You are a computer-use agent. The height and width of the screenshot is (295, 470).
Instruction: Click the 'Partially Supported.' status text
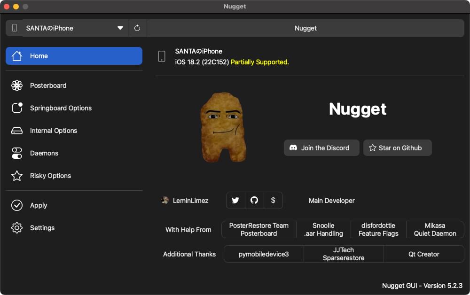[259, 62]
